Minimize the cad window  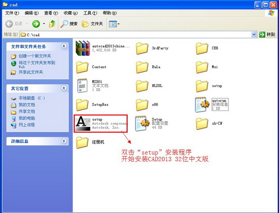click(x=258, y=5)
